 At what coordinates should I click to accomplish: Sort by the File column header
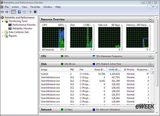click(85, 70)
